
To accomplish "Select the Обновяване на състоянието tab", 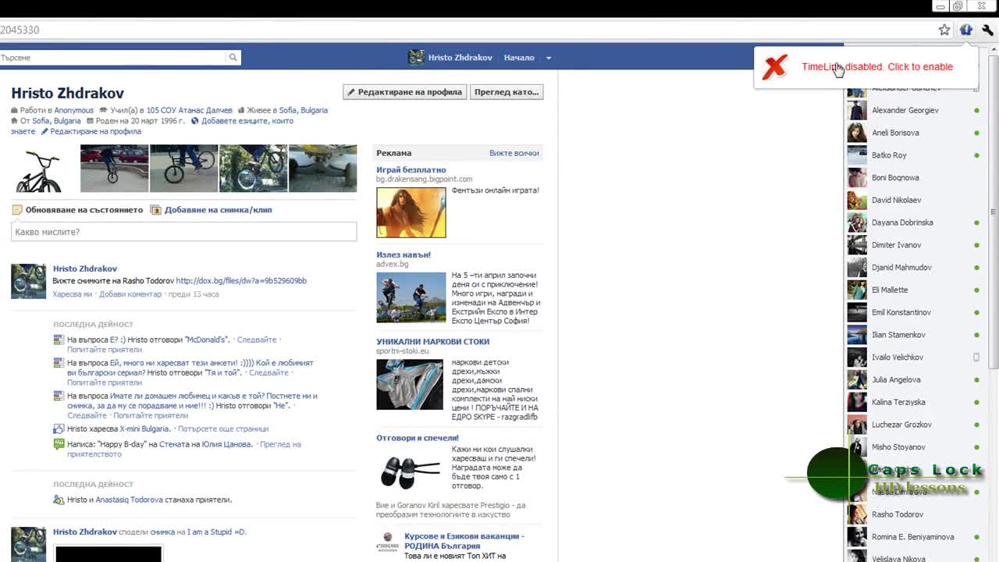I will (x=84, y=210).
